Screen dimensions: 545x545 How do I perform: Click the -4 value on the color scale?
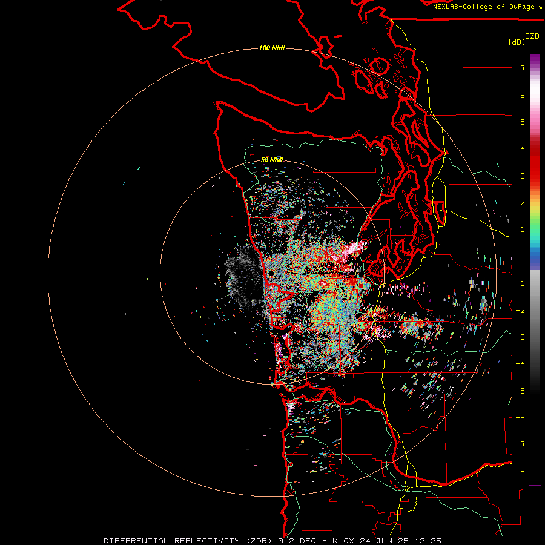[520, 363]
